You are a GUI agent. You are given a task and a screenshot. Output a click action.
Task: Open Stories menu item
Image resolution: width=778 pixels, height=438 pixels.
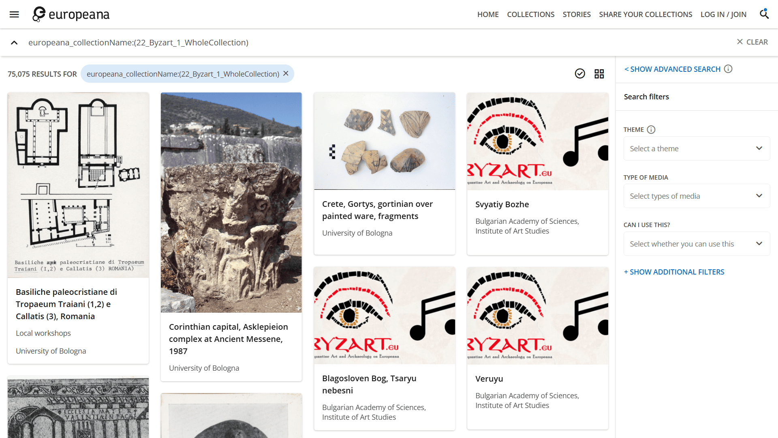click(576, 15)
